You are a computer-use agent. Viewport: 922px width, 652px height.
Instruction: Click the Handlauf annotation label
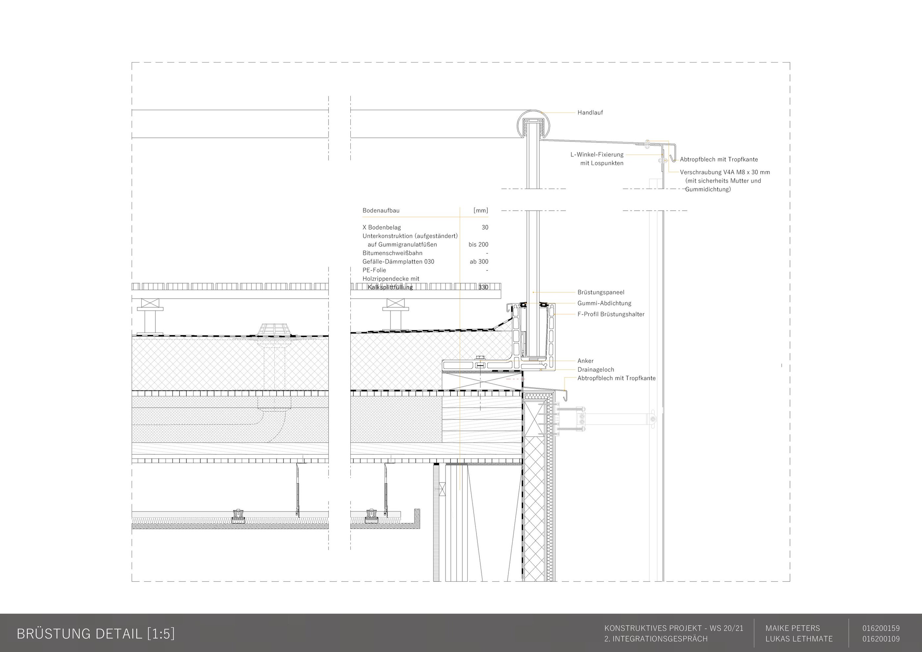coord(590,113)
